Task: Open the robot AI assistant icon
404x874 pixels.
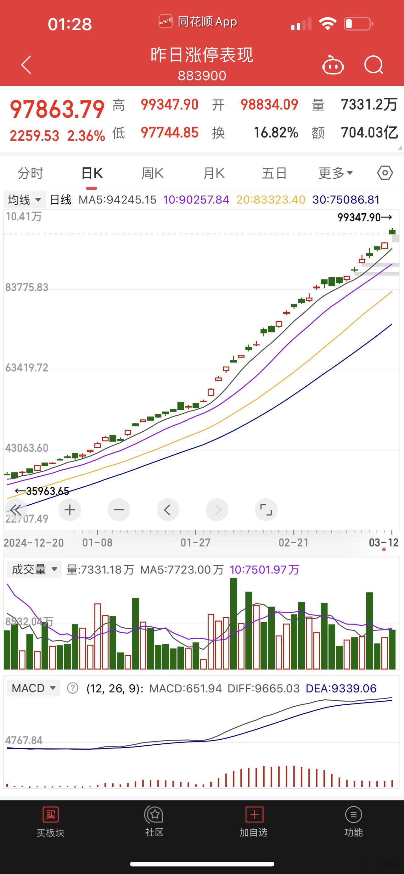Action: tap(333, 64)
